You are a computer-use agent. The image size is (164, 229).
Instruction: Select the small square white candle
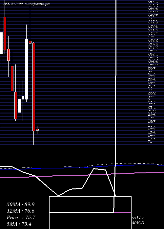tap(23, 97)
